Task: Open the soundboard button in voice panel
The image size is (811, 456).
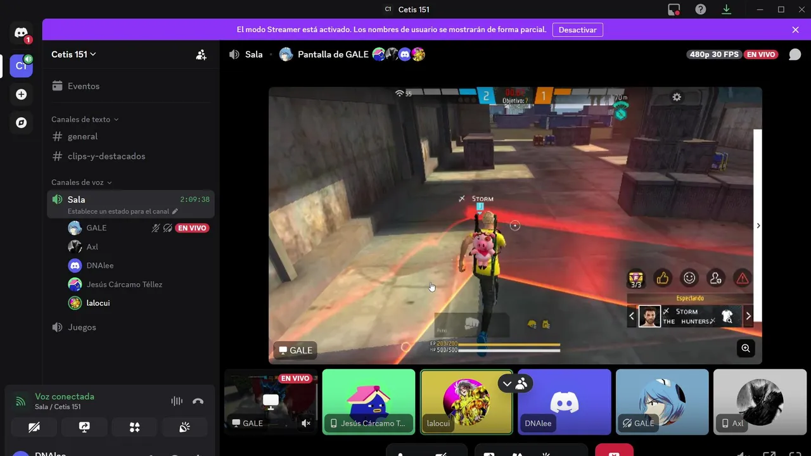Action: (184, 427)
